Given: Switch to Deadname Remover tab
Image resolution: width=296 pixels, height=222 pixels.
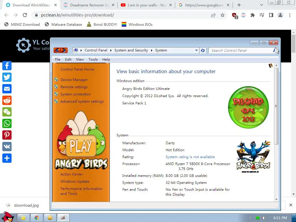Looking at the screenshot, I should (88, 5).
